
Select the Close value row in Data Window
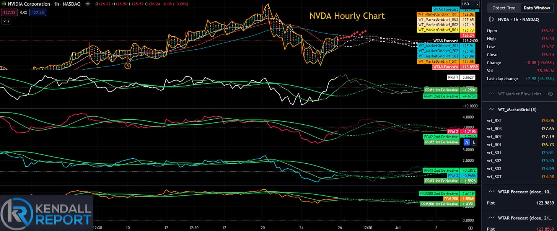(x=521, y=55)
